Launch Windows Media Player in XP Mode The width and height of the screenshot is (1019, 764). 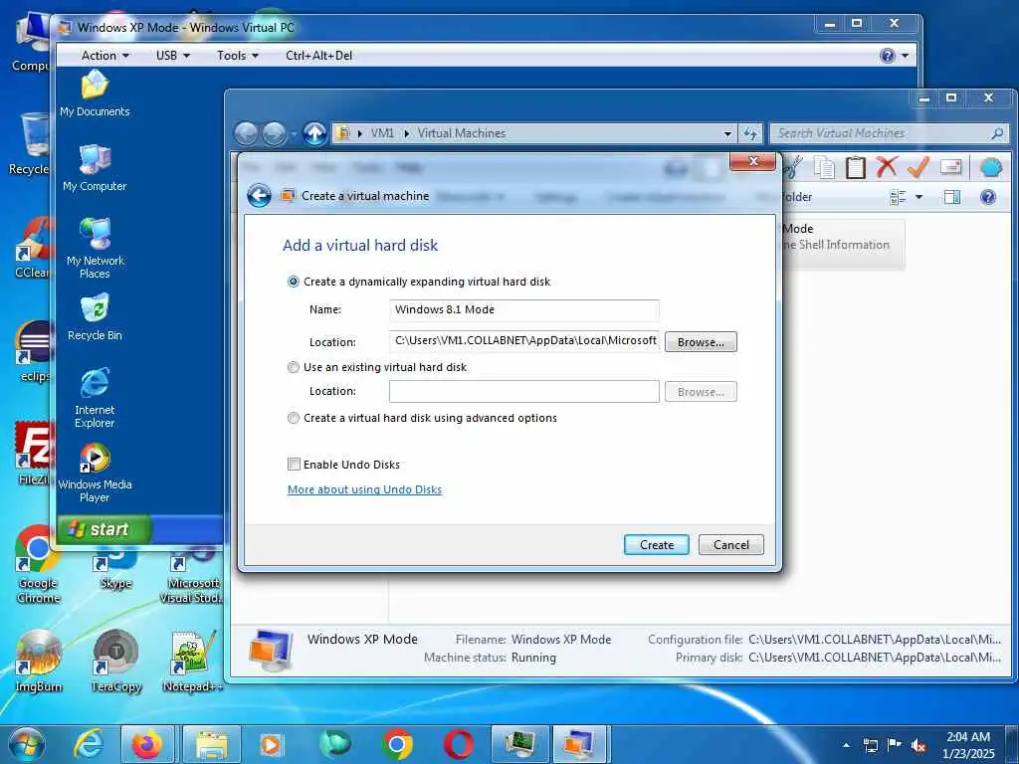tap(95, 473)
